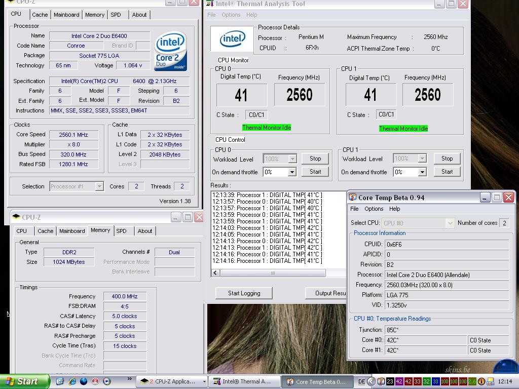Stop the CPU 1 workload
519x389 pixels.
pos(447,159)
